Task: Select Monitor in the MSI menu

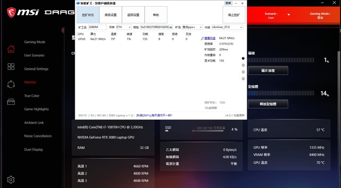Action: click(30, 82)
